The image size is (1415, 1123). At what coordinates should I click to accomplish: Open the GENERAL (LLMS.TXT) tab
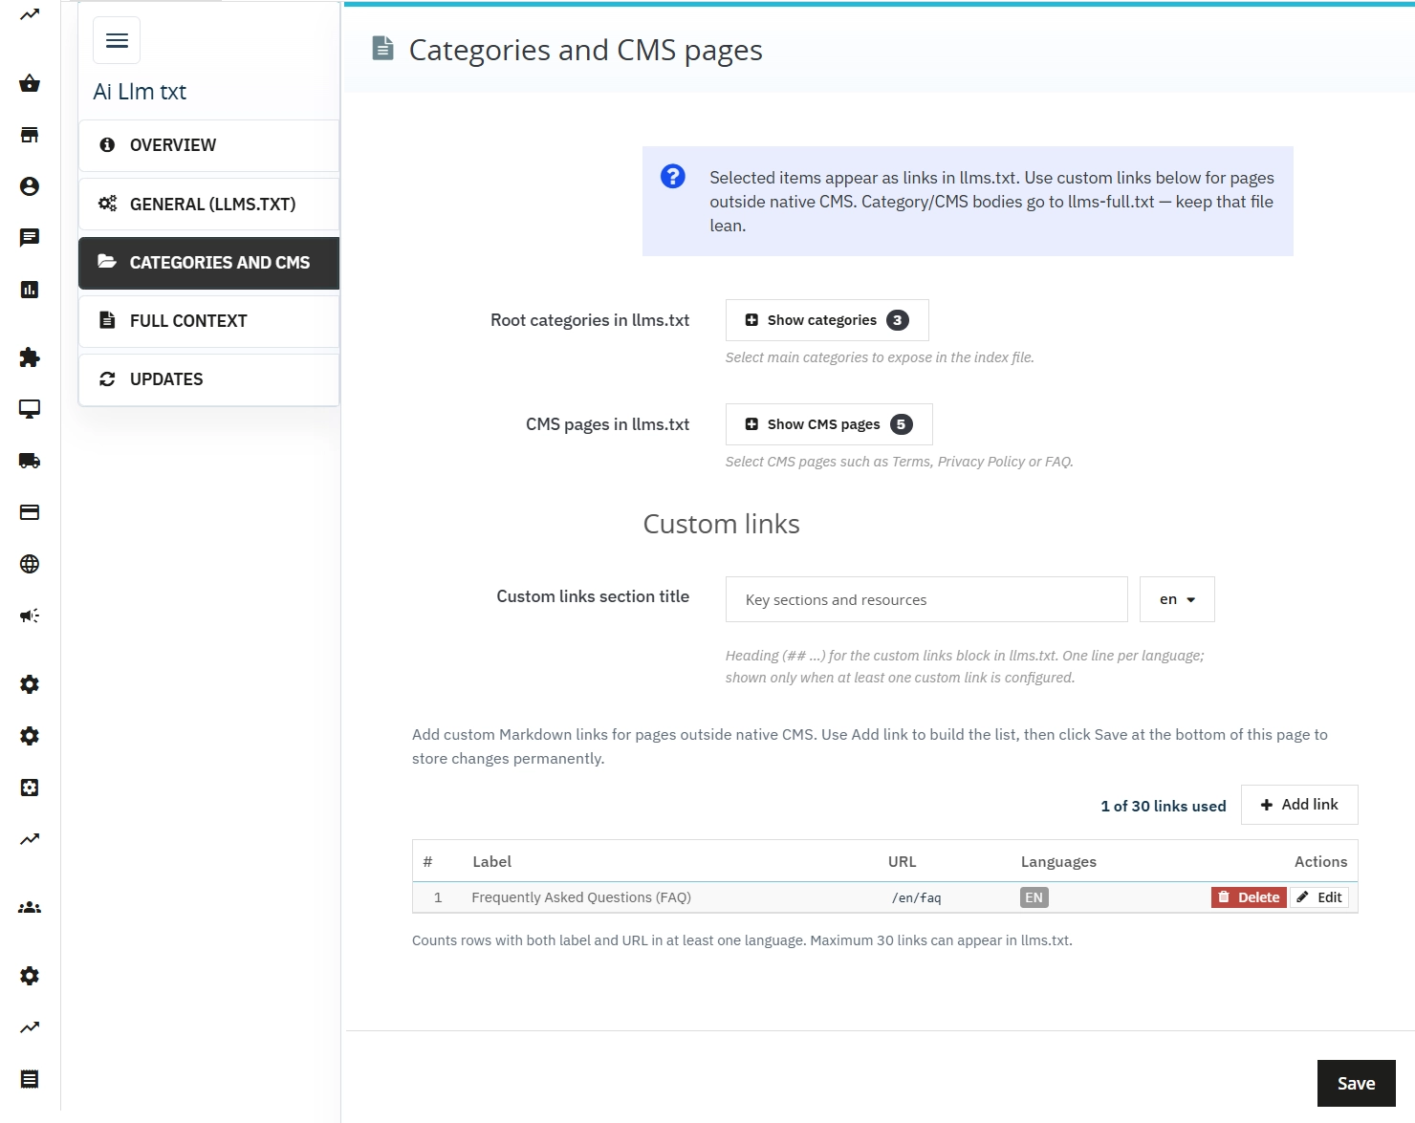click(208, 205)
